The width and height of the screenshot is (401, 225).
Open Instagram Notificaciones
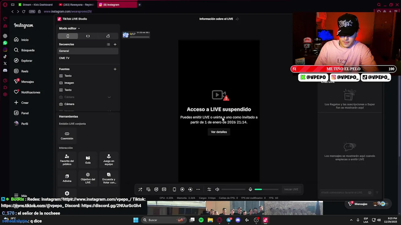[27, 92]
